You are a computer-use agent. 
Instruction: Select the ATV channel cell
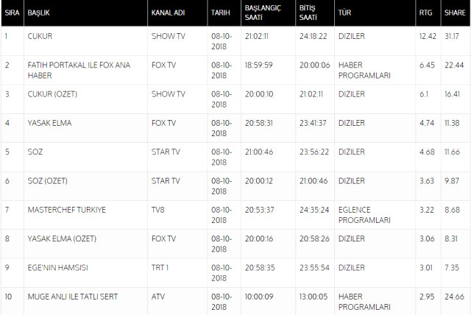tap(158, 296)
